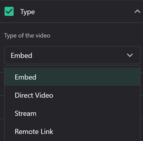Click the upward caret icon in the Type header
The image size is (143, 141).
[x=137, y=11]
